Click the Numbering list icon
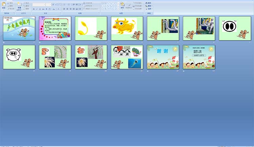Image resolution: width=254 pixels, height=147 pixels. pos(69,4)
